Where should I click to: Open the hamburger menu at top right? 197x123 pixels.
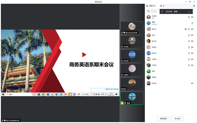pos(194,6)
